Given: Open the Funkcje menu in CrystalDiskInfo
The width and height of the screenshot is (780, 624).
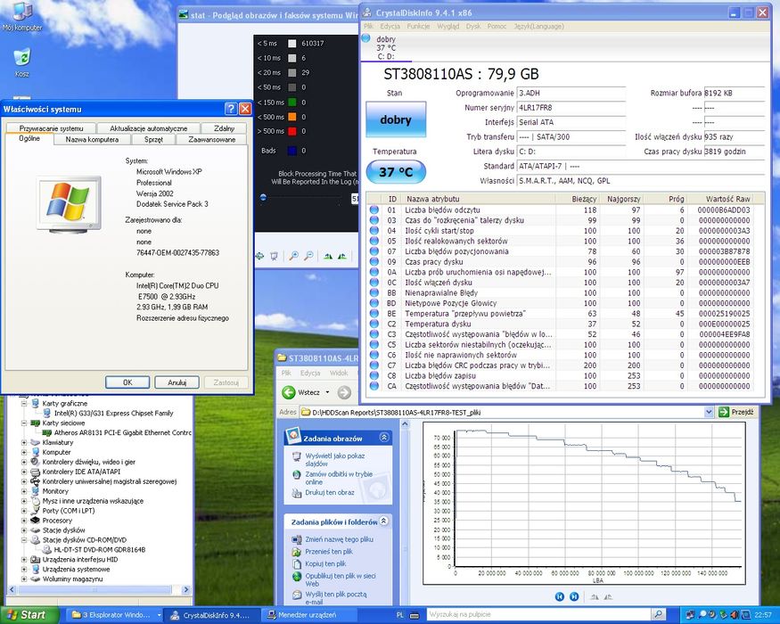Looking at the screenshot, I should [x=418, y=27].
